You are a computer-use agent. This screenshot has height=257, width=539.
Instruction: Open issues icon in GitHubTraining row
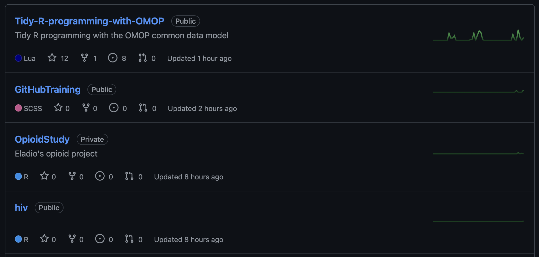click(114, 108)
